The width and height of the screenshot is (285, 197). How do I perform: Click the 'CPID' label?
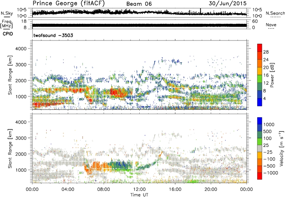click(8, 34)
